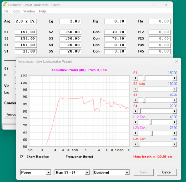Open the Tools menu
Image resolution: width=186 pixels, height=182 pixels.
click(x=16, y=11)
